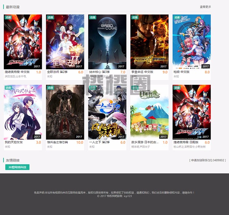Click rating 3.0 of 我的天劫女友
The height and width of the screenshot is (215, 229).
coord(39,142)
